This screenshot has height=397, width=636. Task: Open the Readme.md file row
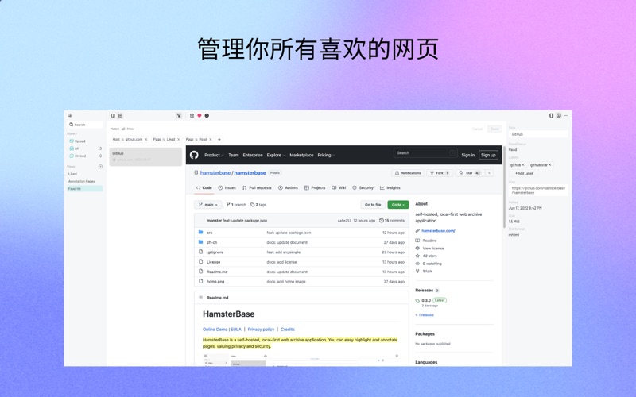[301, 272]
